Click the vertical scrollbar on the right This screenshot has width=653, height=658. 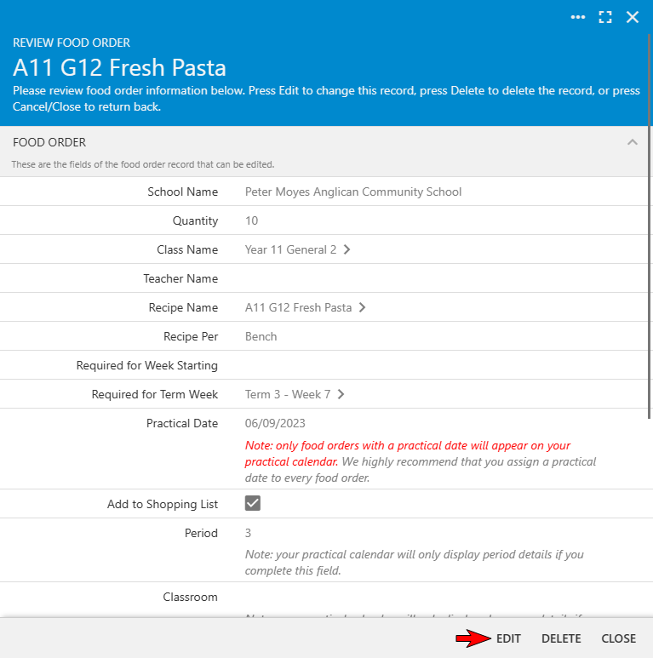click(650, 340)
